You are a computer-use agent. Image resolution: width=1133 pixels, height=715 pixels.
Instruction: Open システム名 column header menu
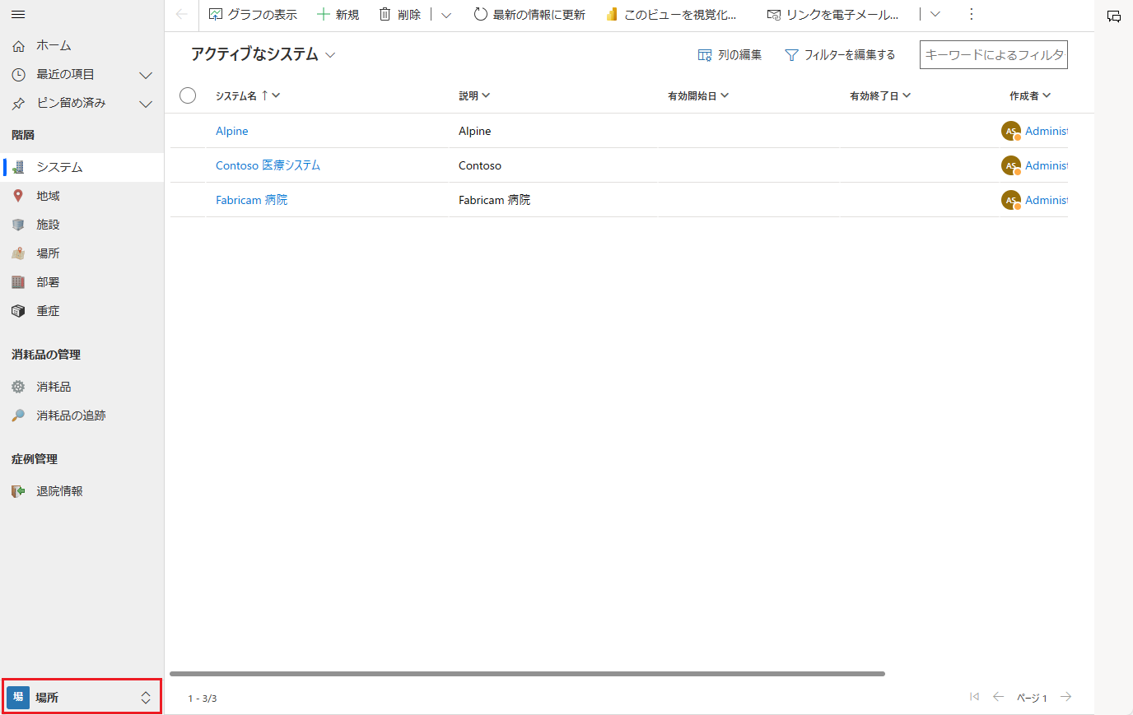click(248, 96)
